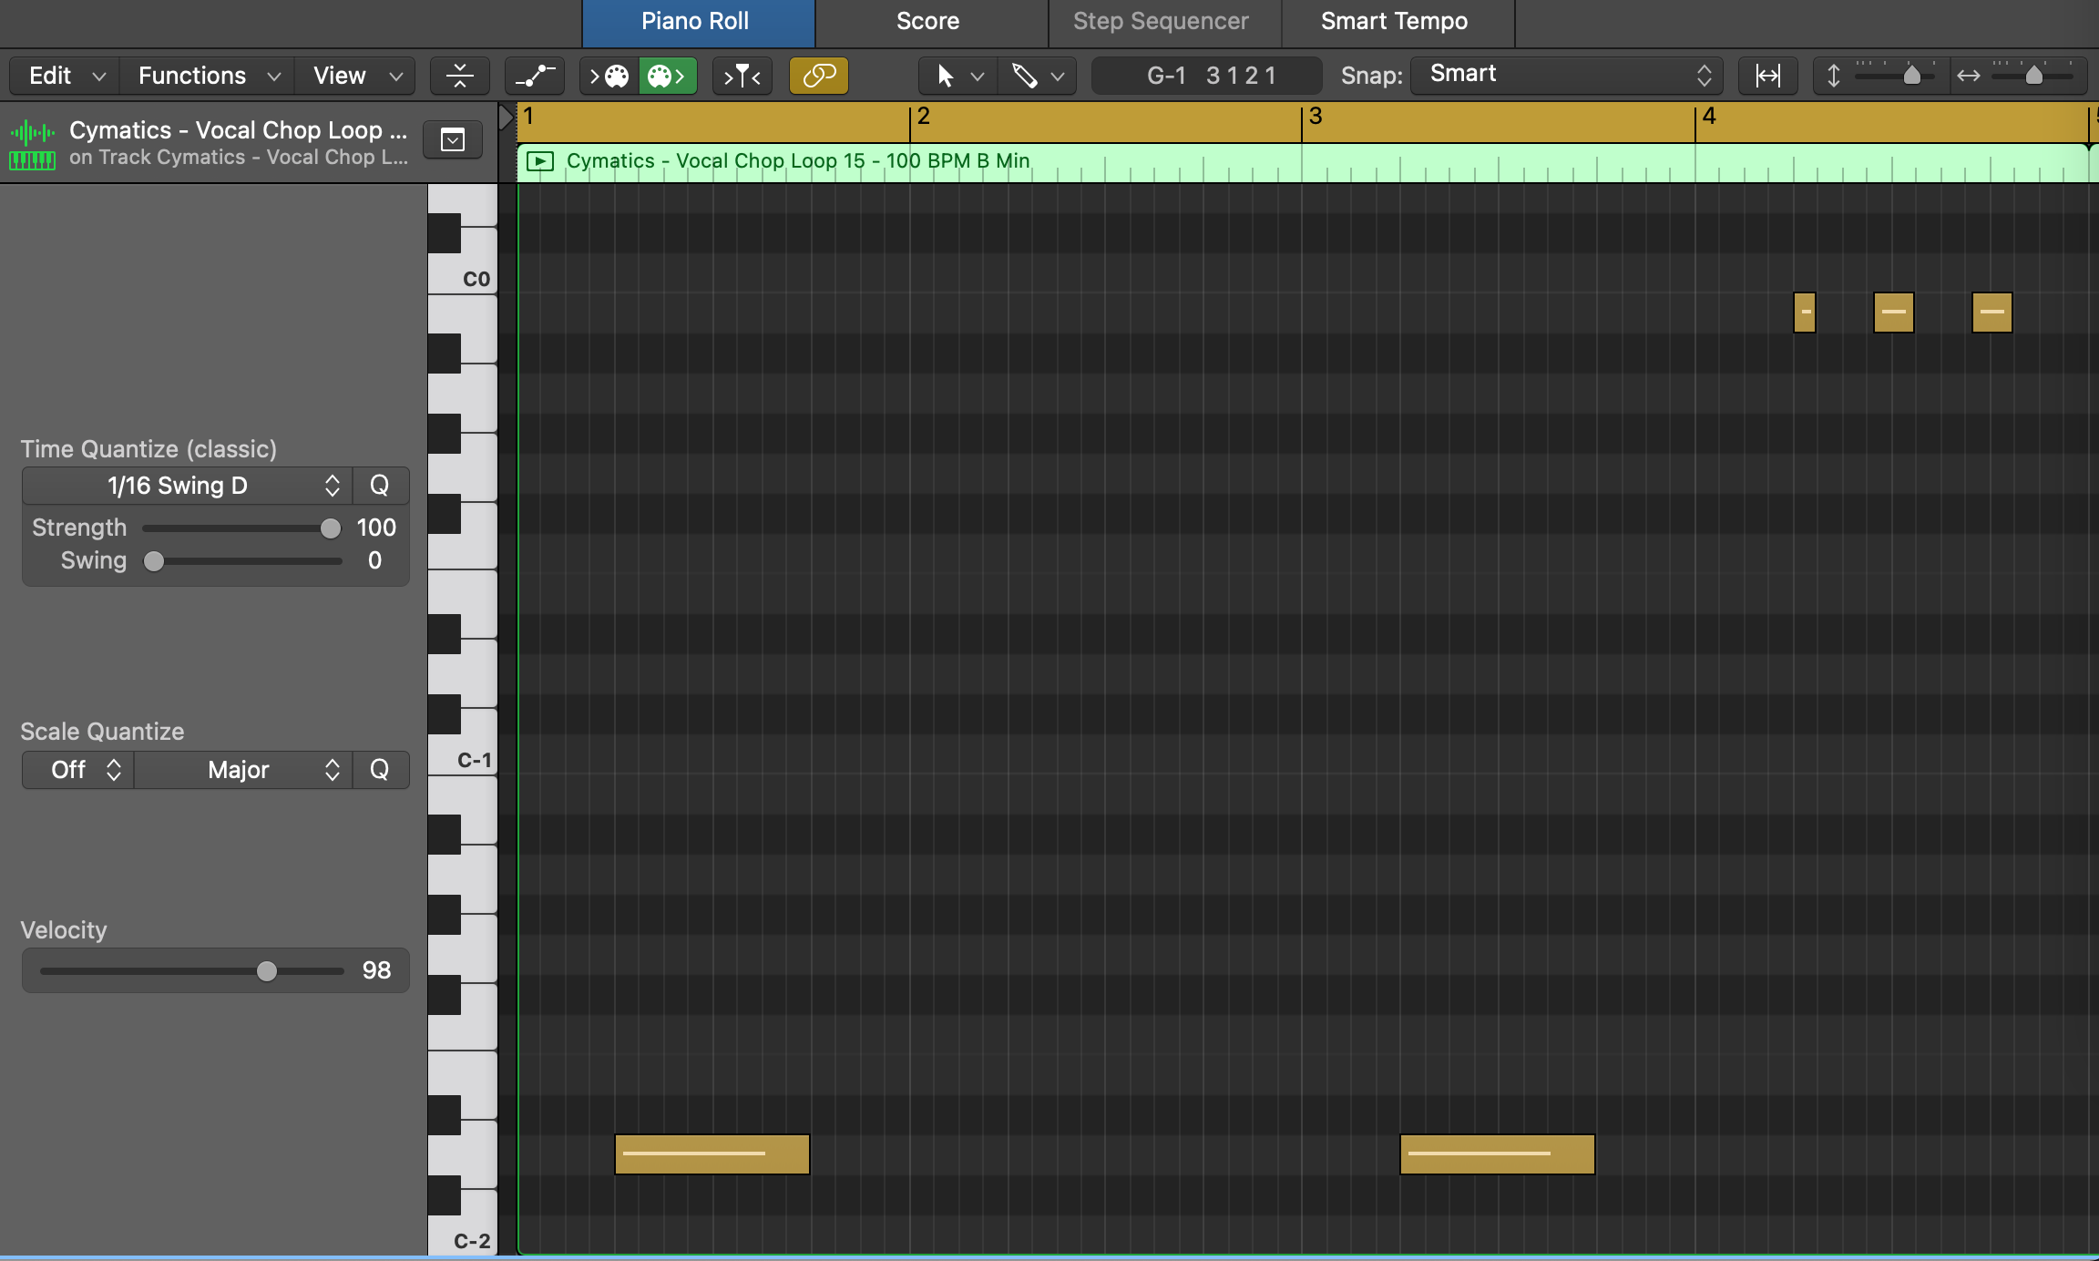Expand the Time Quantize value selector

[332, 485]
